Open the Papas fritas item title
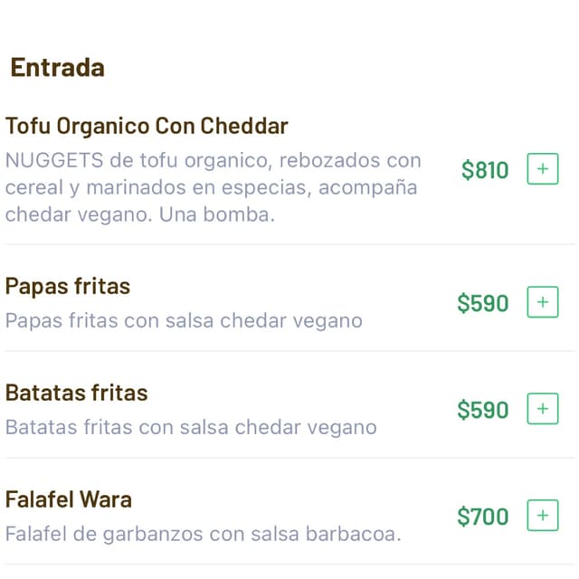 pos(68,286)
